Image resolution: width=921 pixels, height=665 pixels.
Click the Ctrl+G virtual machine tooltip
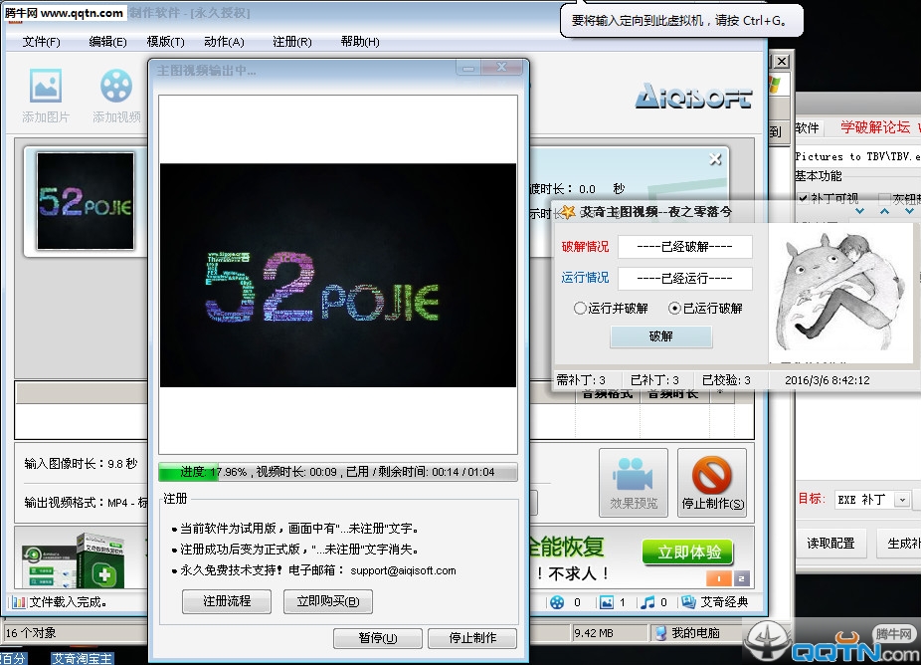click(681, 21)
